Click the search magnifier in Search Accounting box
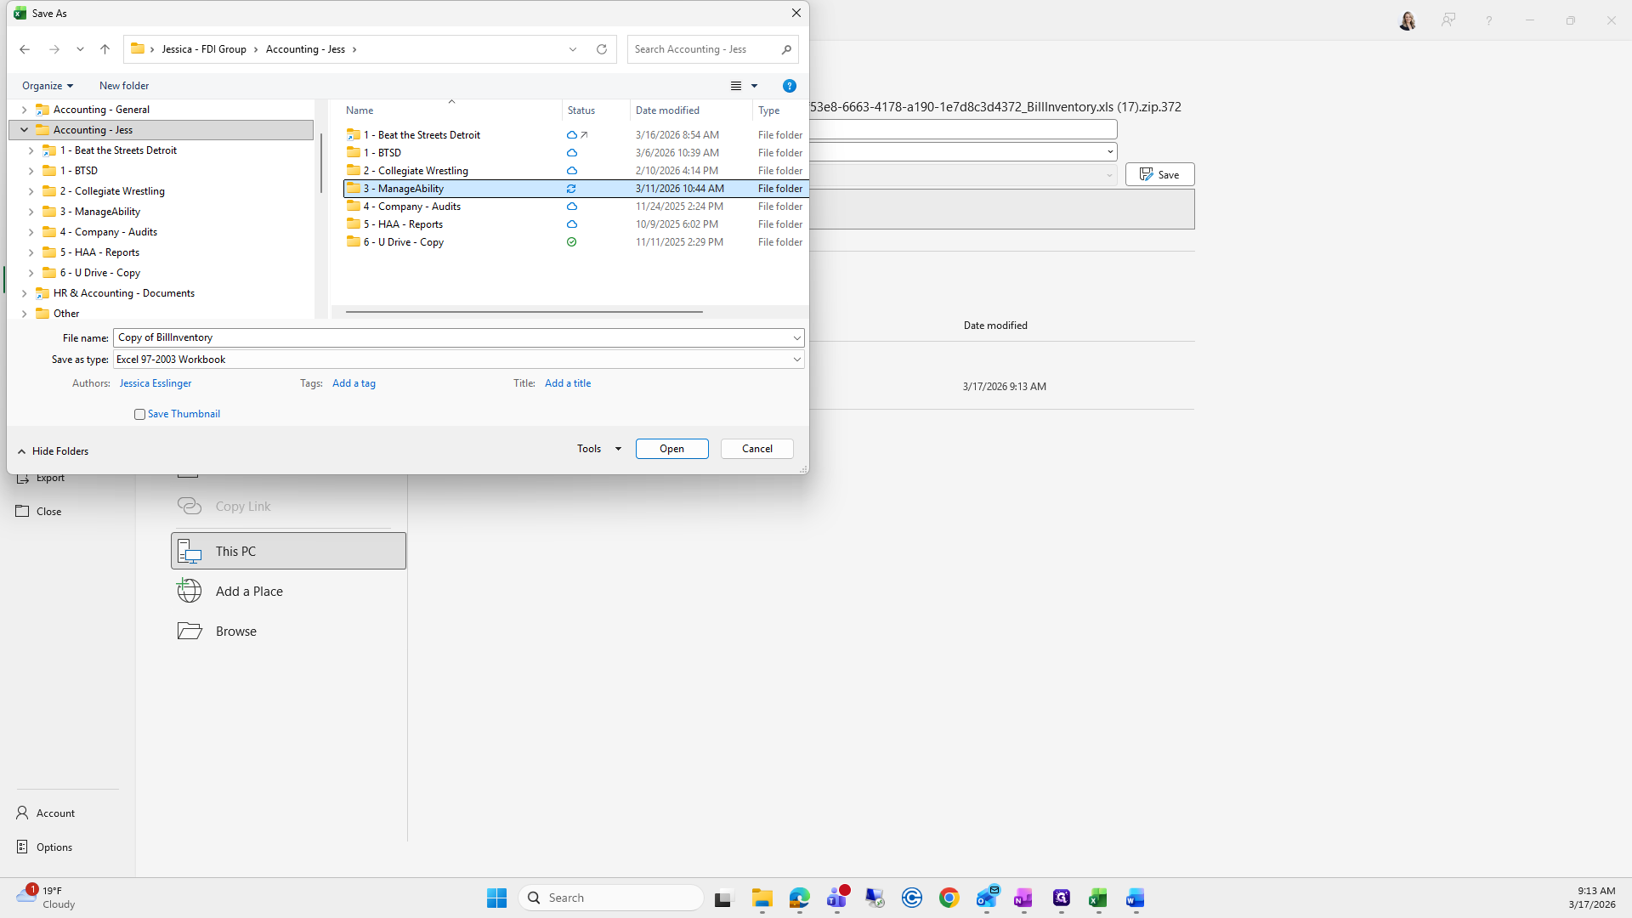 coord(786,49)
